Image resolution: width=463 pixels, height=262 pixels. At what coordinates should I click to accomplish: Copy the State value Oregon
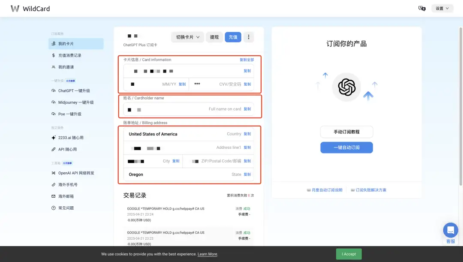[247, 175]
